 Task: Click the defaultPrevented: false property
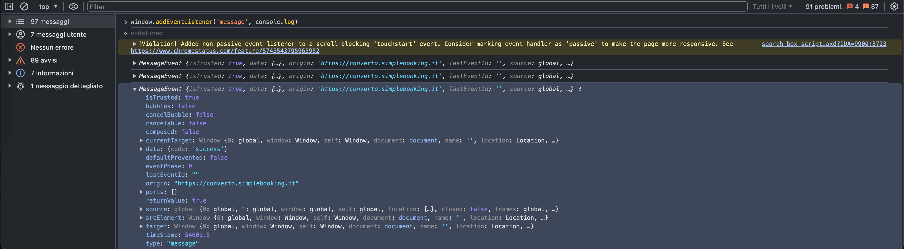(x=187, y=158)
